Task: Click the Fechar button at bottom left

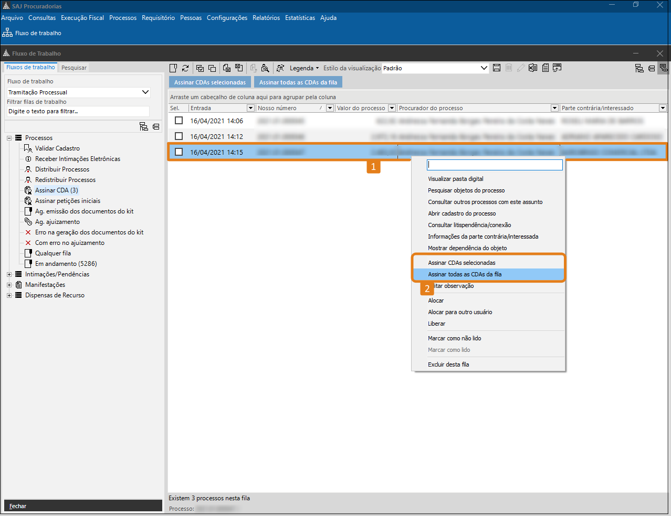Action: tap(18, 506)
